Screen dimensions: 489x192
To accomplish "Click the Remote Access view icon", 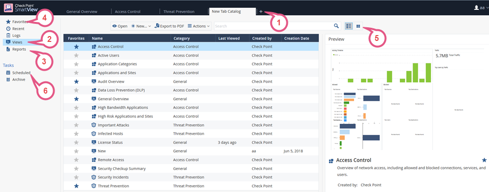I will pos(94,160).
